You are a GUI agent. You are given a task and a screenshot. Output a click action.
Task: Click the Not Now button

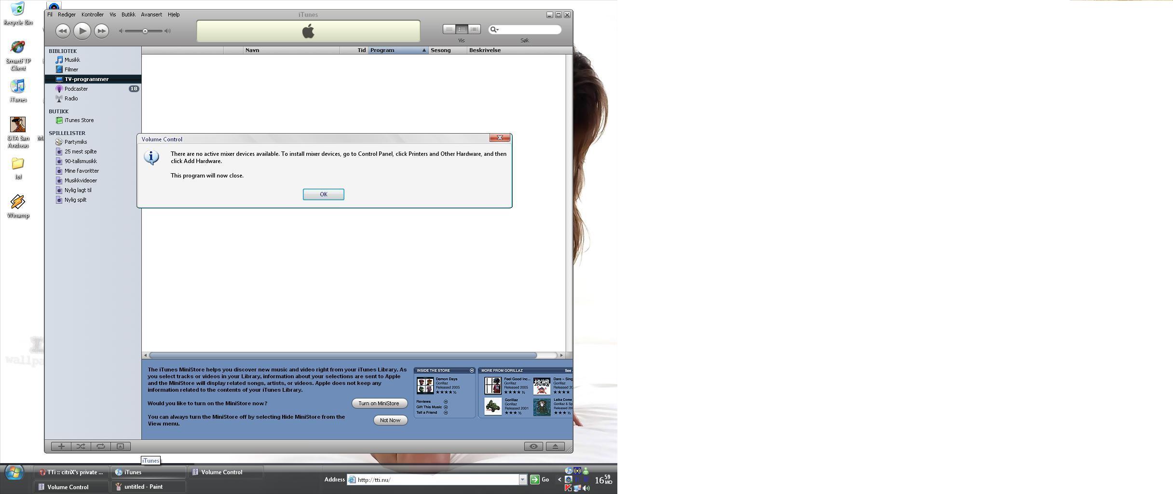tap(390, 420)
